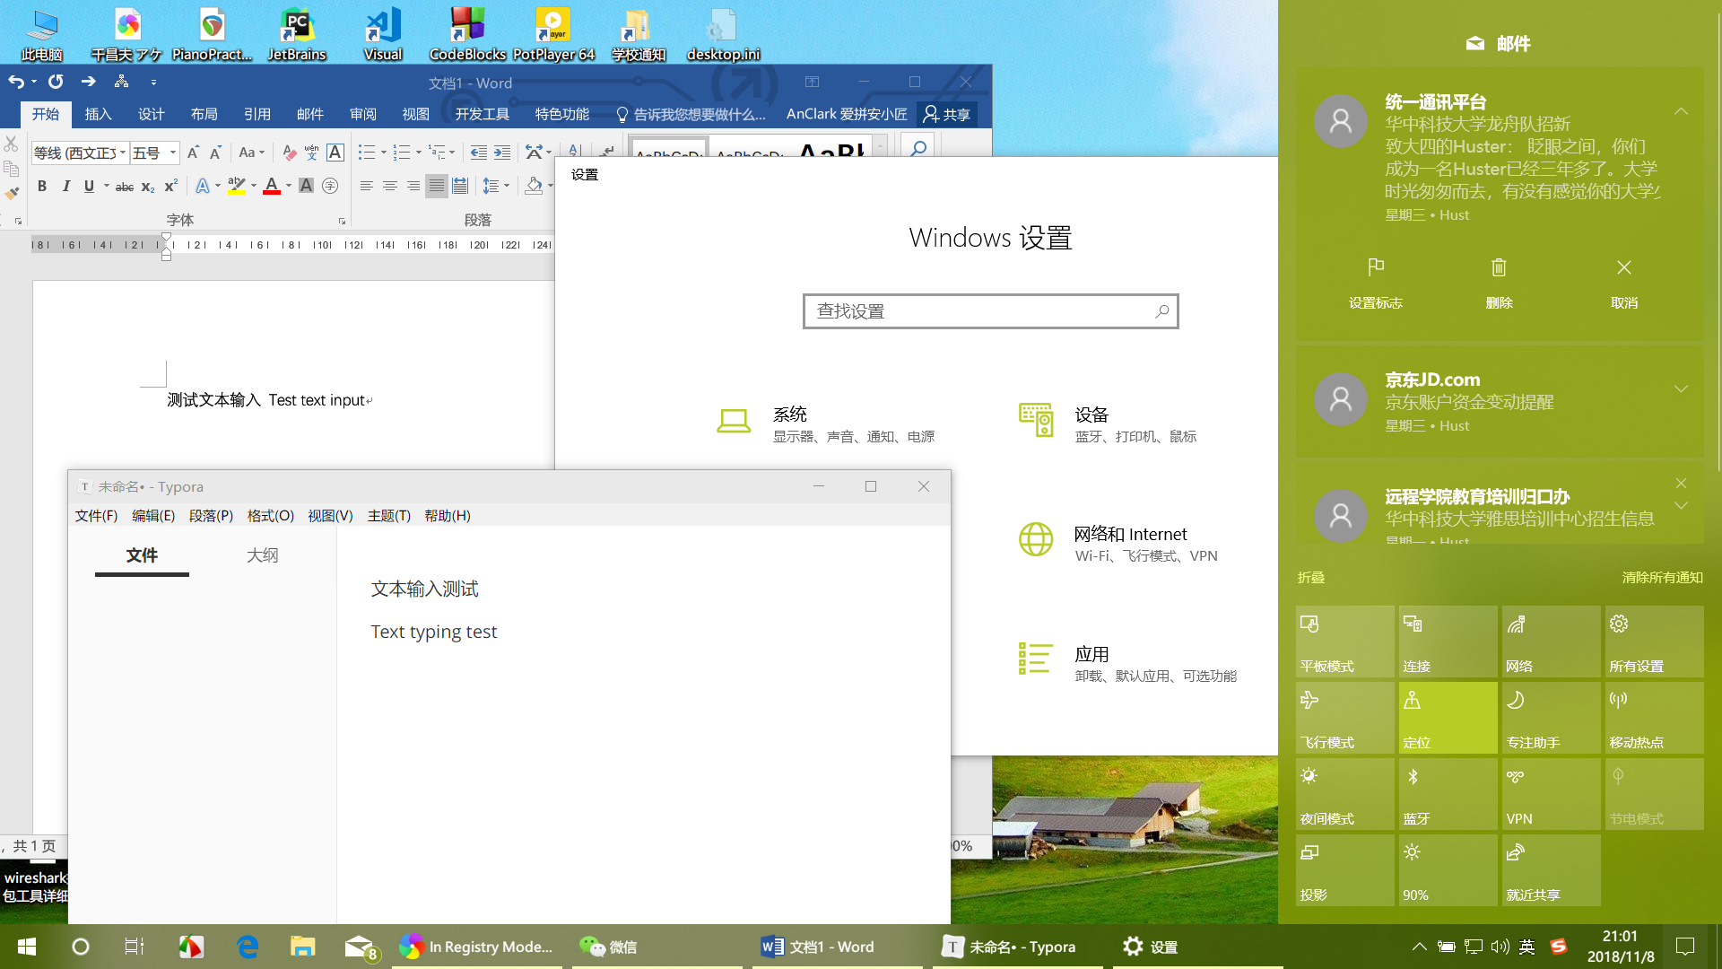The image size is (1722, 969).
Task: Decrease paragraph indent in Word
Action: pyautogui.click(x=479, y=153)
